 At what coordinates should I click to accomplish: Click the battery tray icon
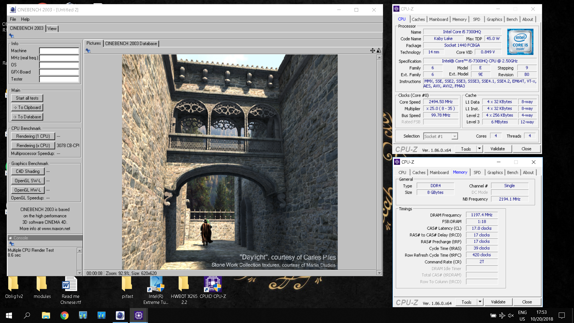click(x=493, y=316)
